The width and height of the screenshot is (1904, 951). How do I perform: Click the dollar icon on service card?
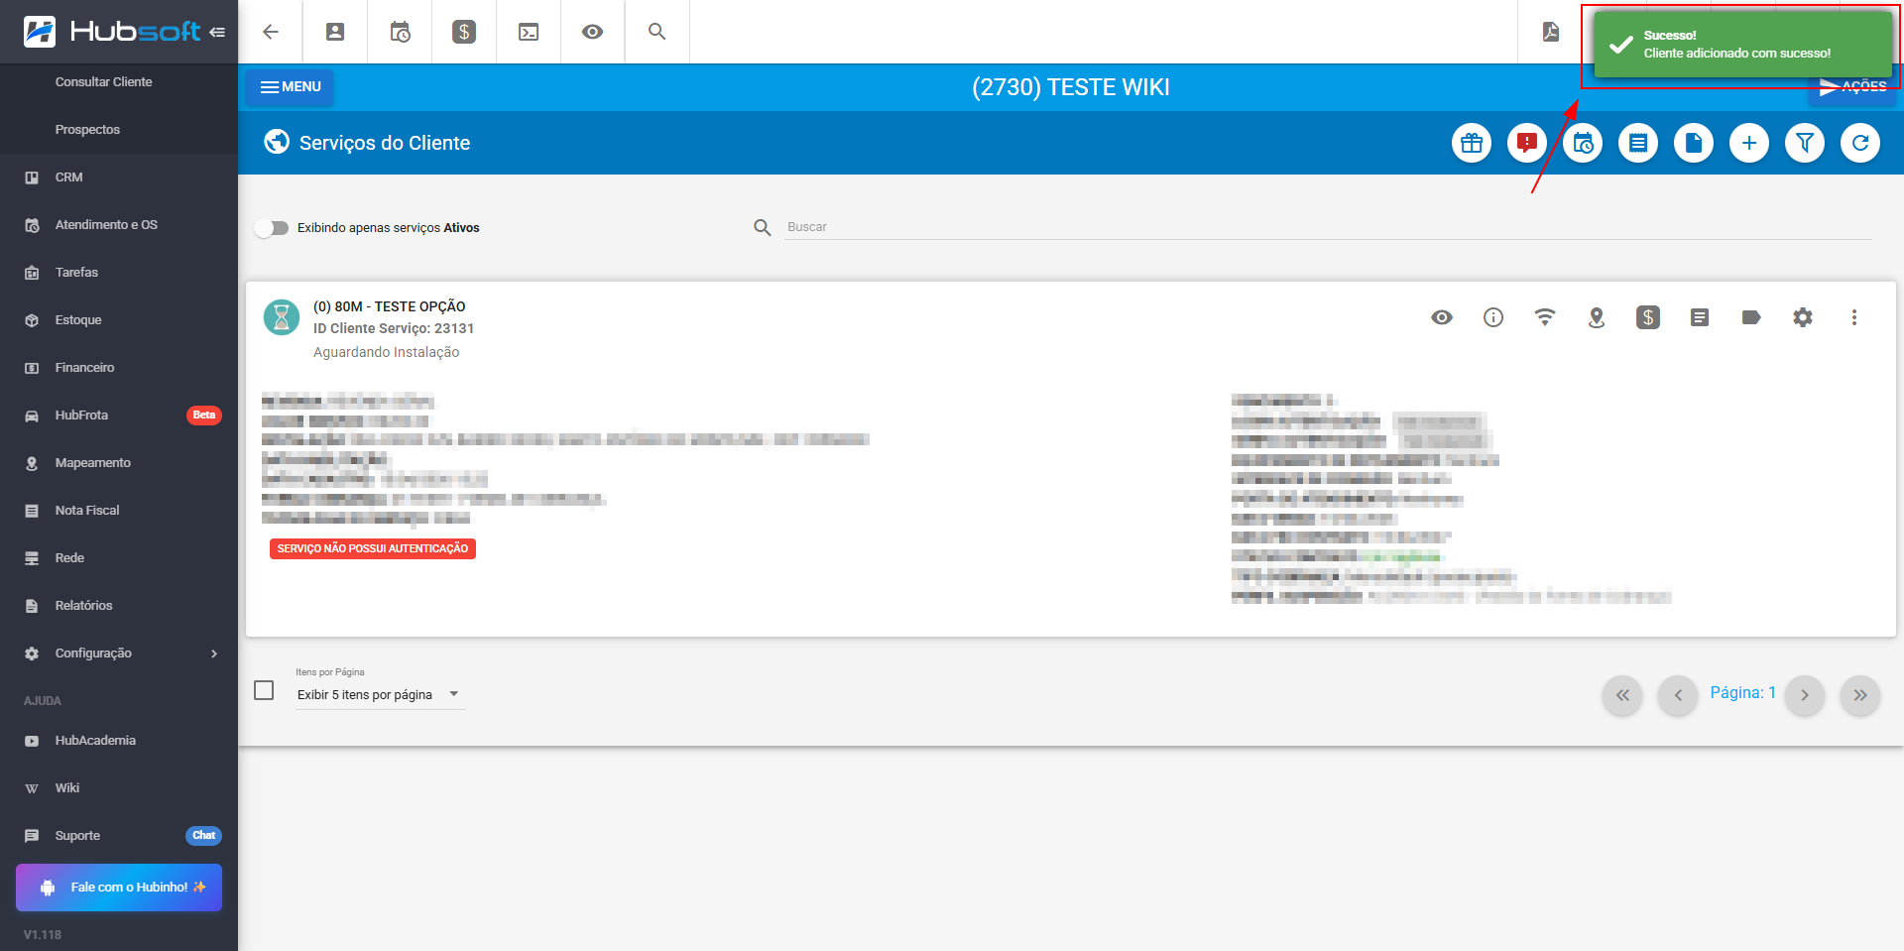point(1648,317)
